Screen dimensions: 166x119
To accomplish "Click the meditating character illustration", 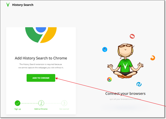I will coord(125,61).
